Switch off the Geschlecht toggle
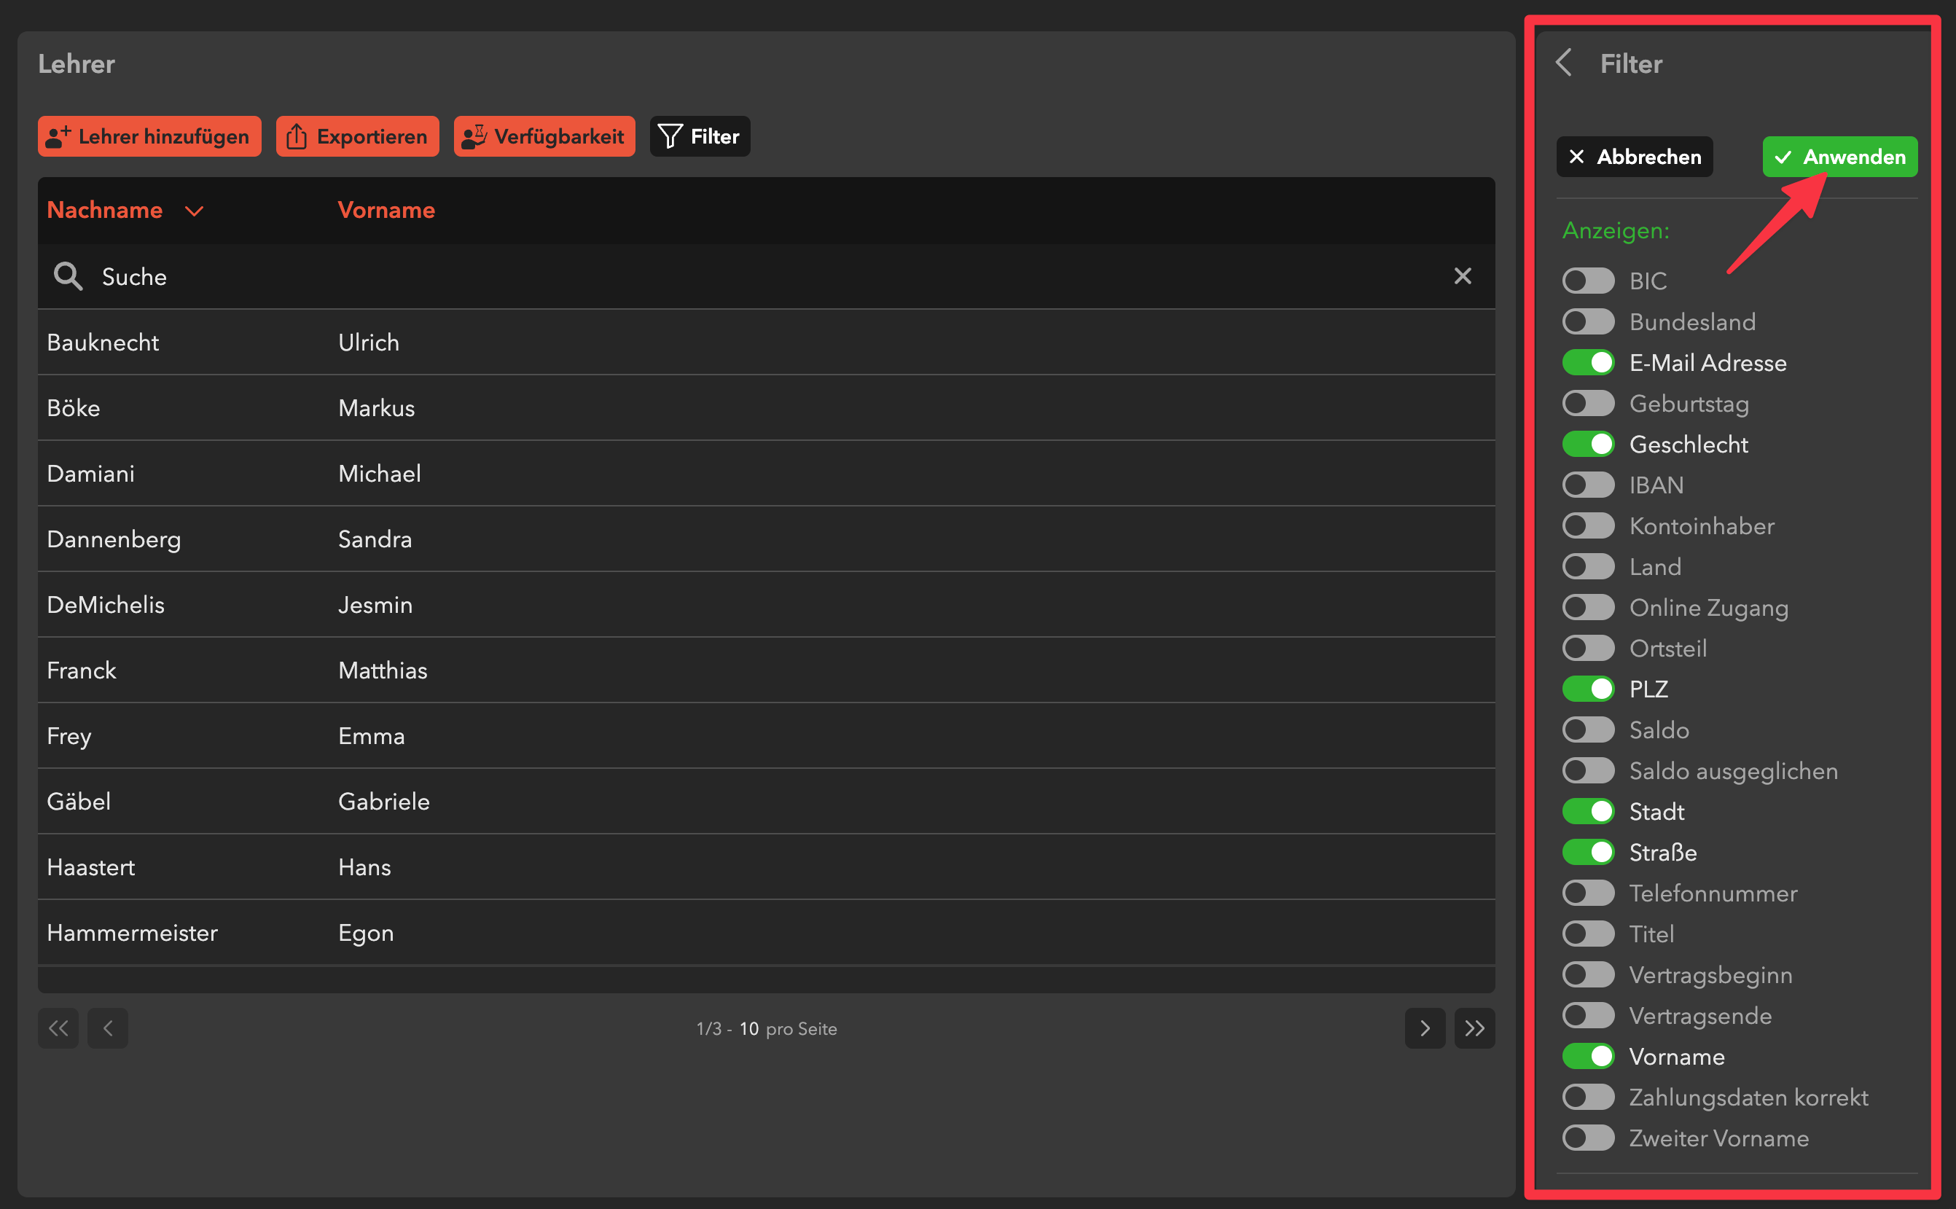Image resolution: width=1956 pixels, height=1209 pixels. tap(1588, 445)
